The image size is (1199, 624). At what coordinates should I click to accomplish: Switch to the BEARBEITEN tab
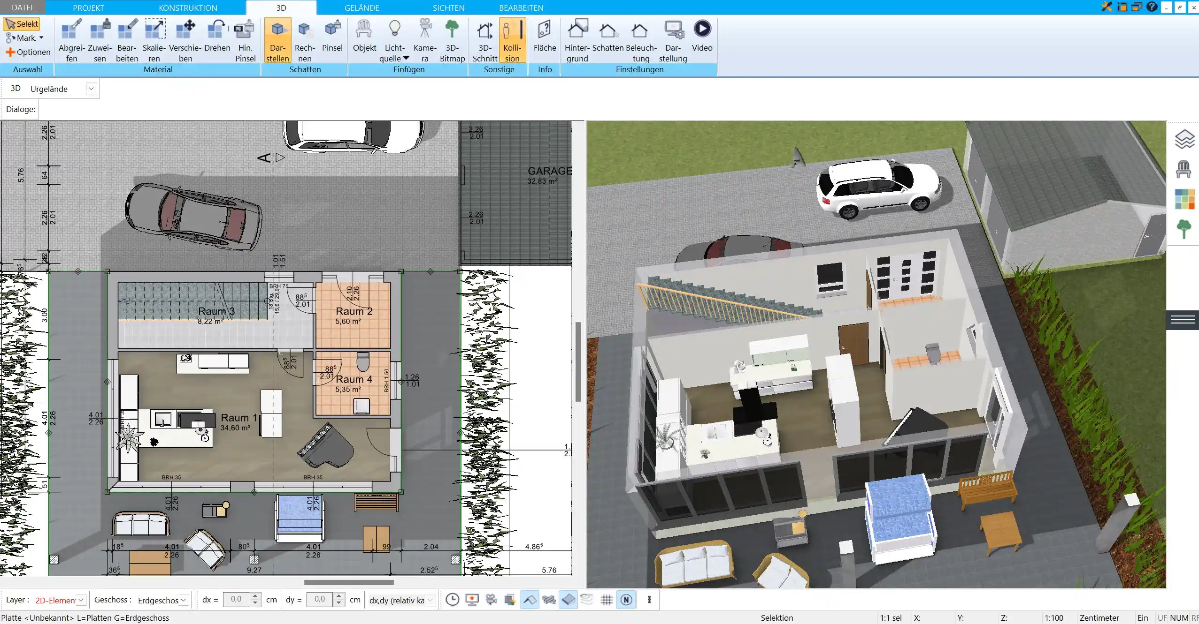(521, 8)
